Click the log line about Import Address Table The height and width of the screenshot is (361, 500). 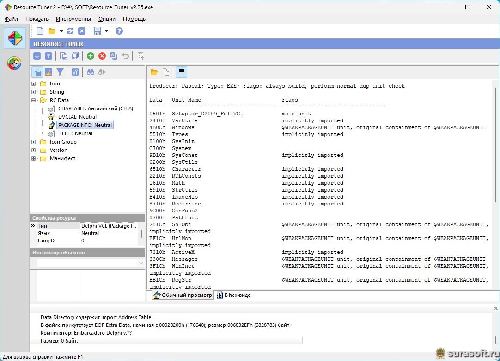tap(96, 317)
